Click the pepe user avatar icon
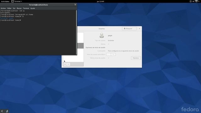Screen dimensions: 201x113 point(102,35)
